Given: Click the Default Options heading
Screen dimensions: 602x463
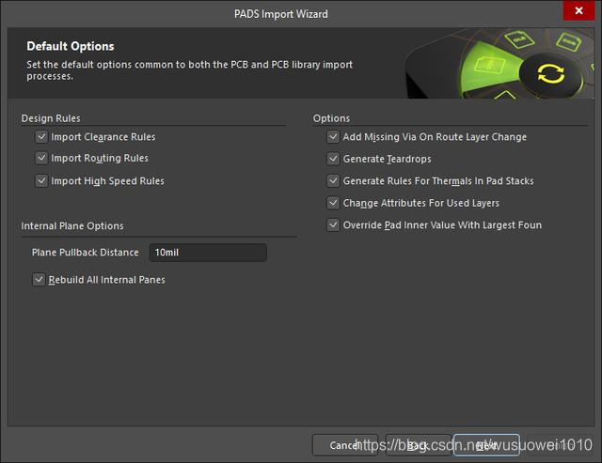Looking at the screenshot, I should [71, 46].
